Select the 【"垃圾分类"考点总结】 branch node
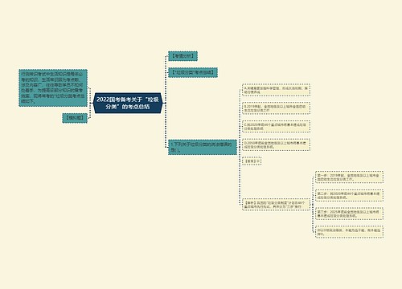402x289 pixels. tap(193, 72)
